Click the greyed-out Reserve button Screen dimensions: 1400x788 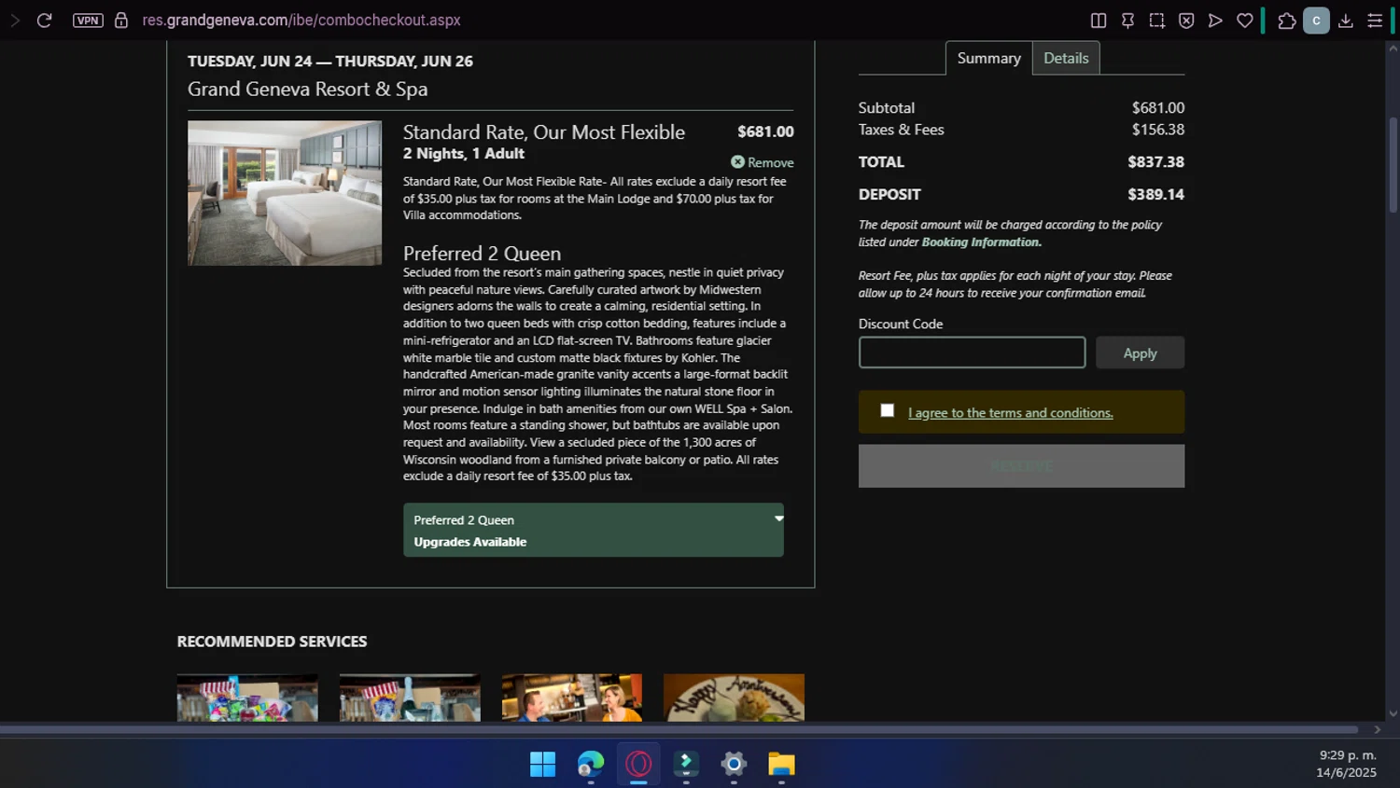tap(1021, 465)
